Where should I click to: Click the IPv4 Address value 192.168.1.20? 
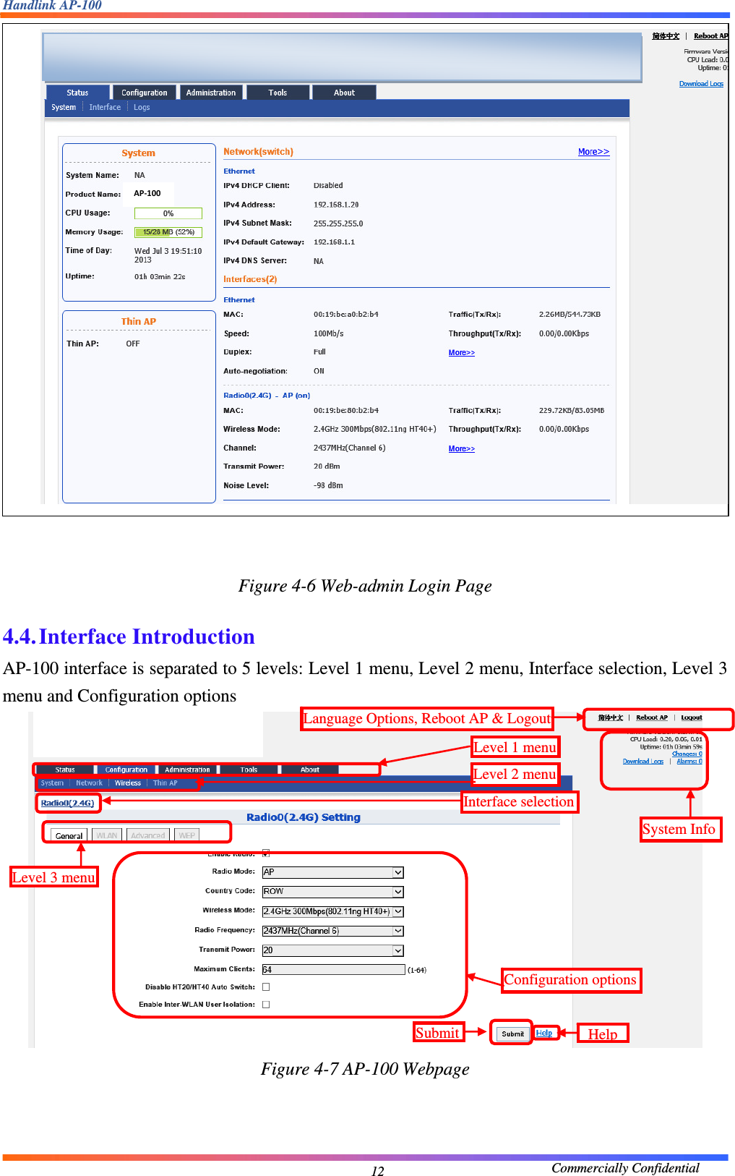click(x=336, y=205)
